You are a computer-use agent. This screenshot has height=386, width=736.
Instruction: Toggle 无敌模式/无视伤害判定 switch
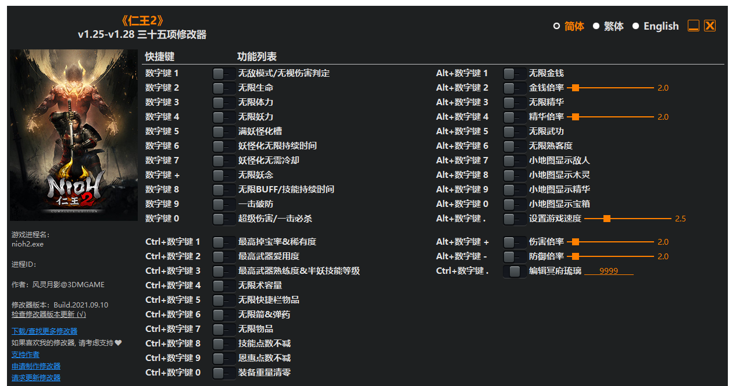tap(224, 73)
